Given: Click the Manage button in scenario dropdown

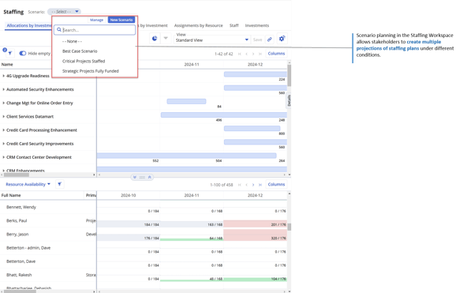Looking at the screenshot, I should point(96,20).
